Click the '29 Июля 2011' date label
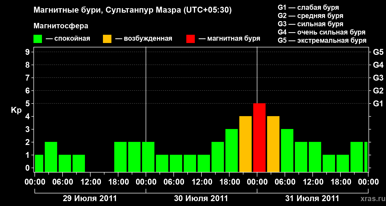The image size is (386, 206). point(90,199)
